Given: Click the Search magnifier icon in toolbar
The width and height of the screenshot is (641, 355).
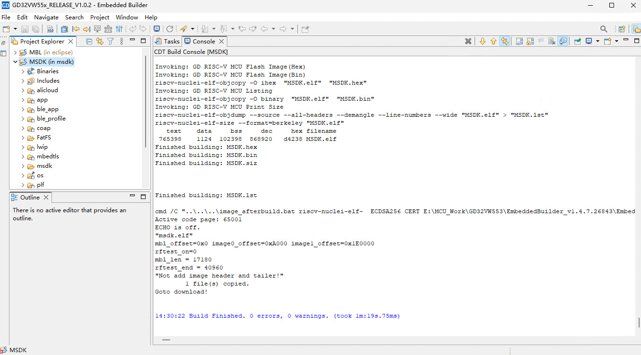Looking at the screenshot, I should pos(604,29).
